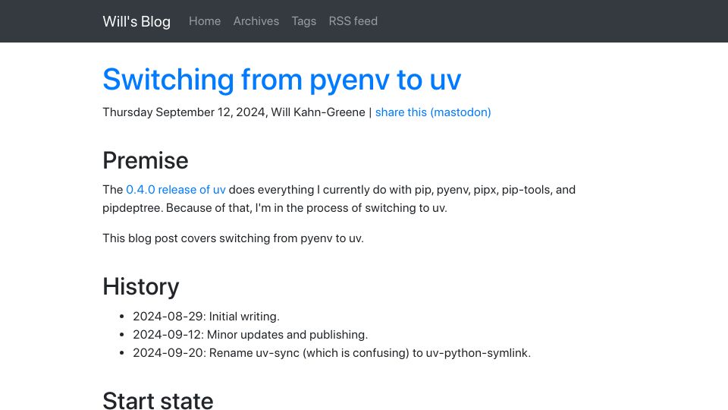The height and width of the screenshot is (410, 728).
Task: Go to the Home nav item
Action: point(205,21)
